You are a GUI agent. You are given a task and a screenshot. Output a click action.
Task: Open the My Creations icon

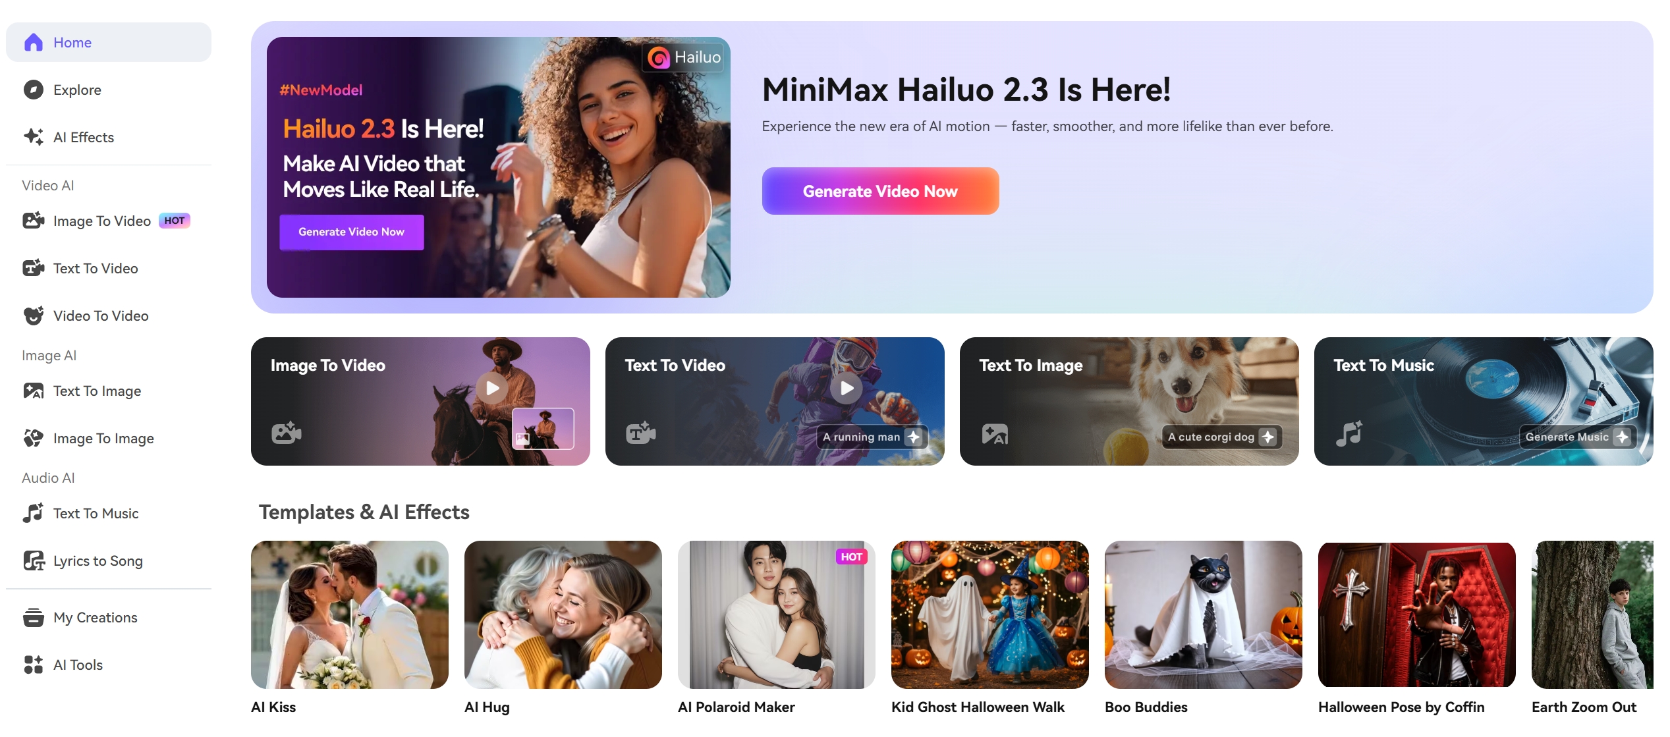pos(34,617)
